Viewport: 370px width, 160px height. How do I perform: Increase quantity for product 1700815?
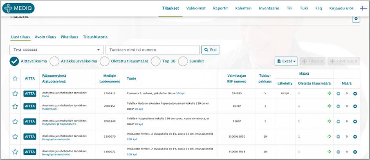pyautogui.click(x=355, y=93)
